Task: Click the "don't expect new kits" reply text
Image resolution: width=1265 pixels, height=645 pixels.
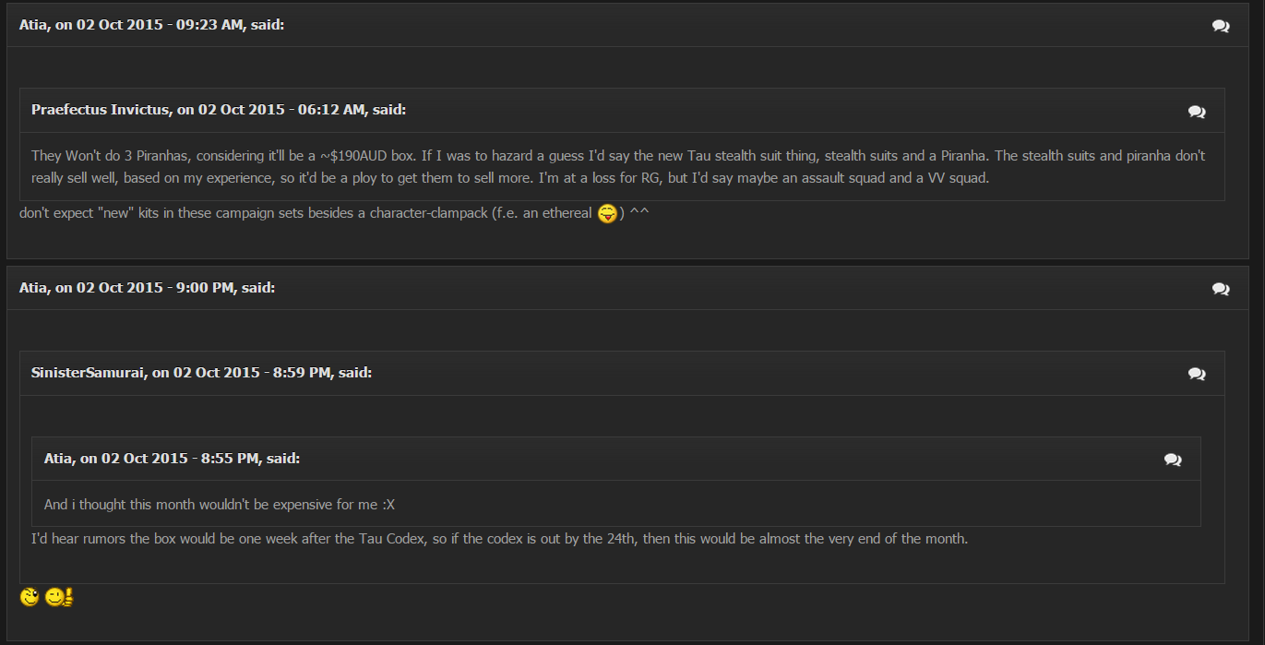Action: click(x=304, y=214)
